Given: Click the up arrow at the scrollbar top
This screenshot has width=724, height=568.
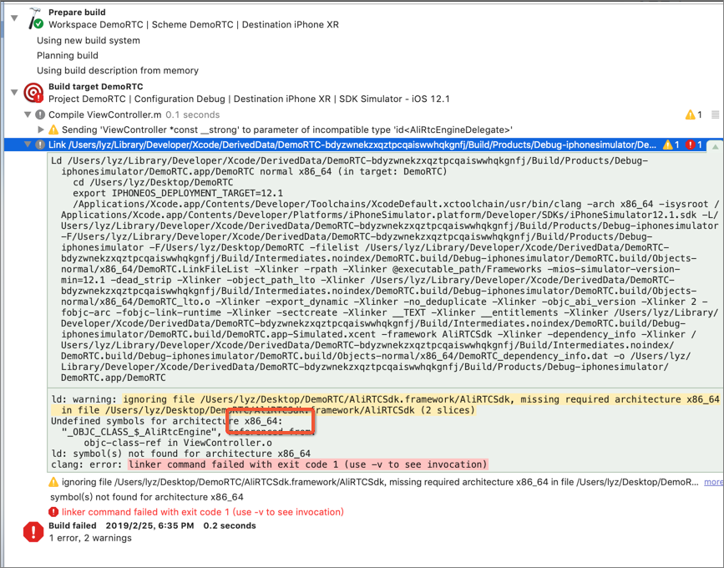Looking at the screenshot, I should click(715, 147).
